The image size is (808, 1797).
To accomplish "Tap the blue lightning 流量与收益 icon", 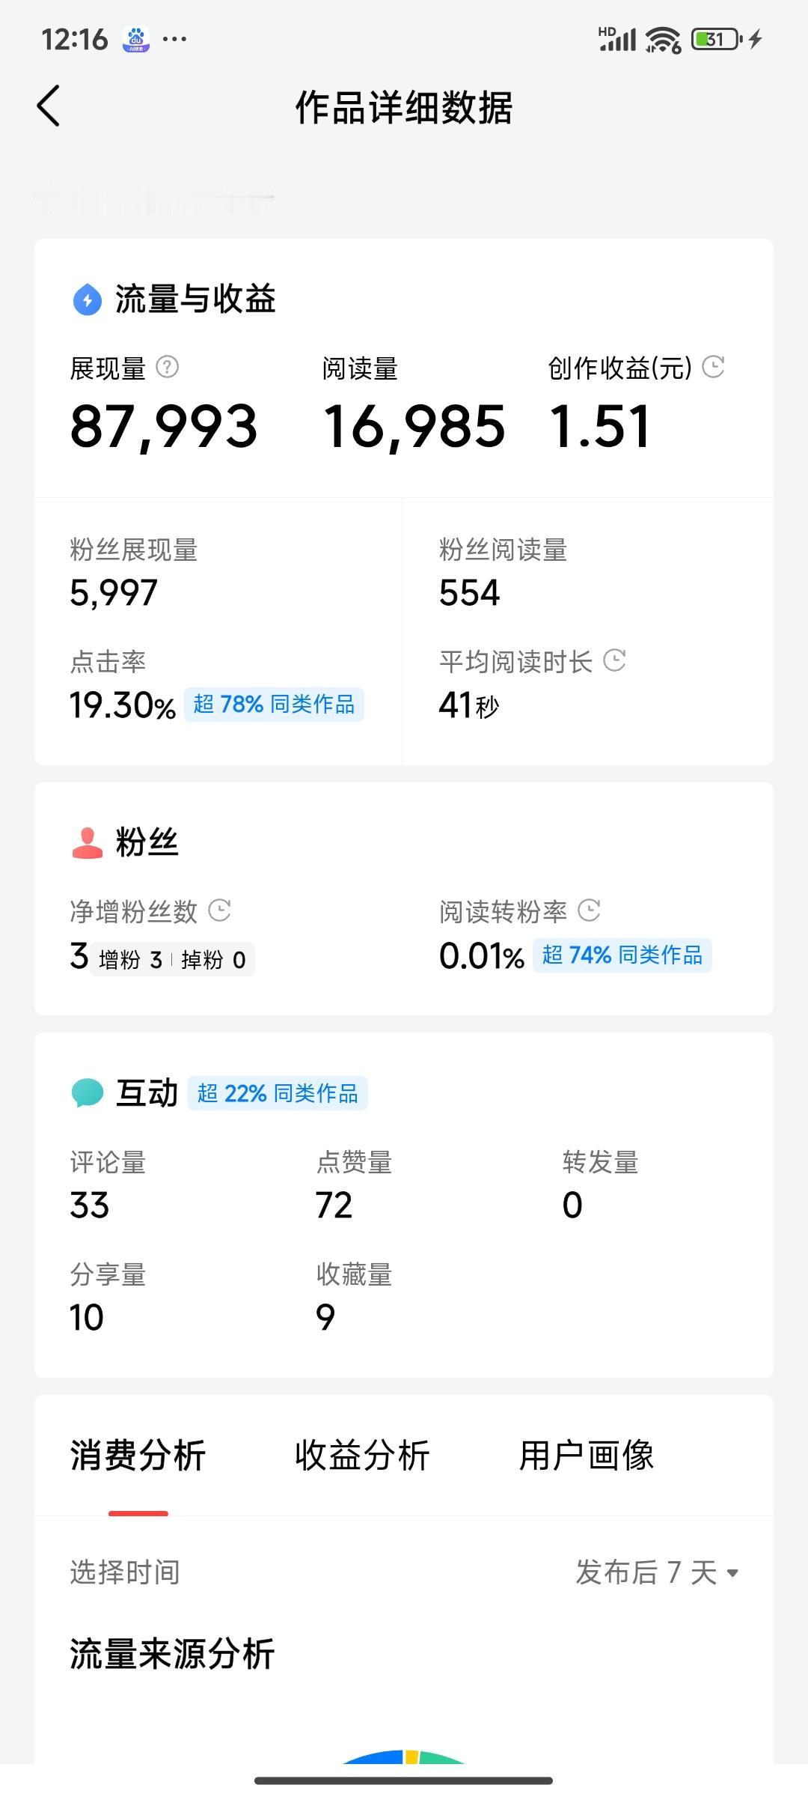I will (x=88, y=300).
